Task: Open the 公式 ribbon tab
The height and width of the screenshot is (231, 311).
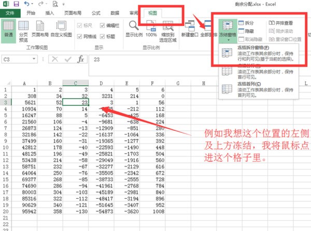Action: point(96,13)
